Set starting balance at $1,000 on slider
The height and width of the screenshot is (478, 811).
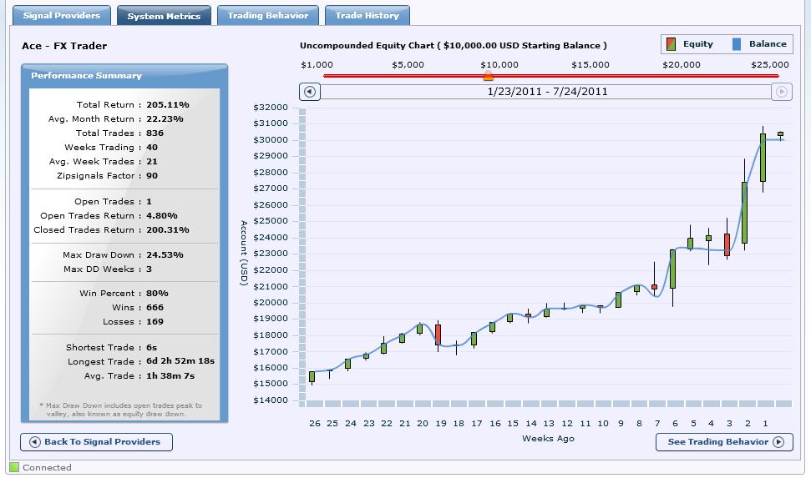324,76
